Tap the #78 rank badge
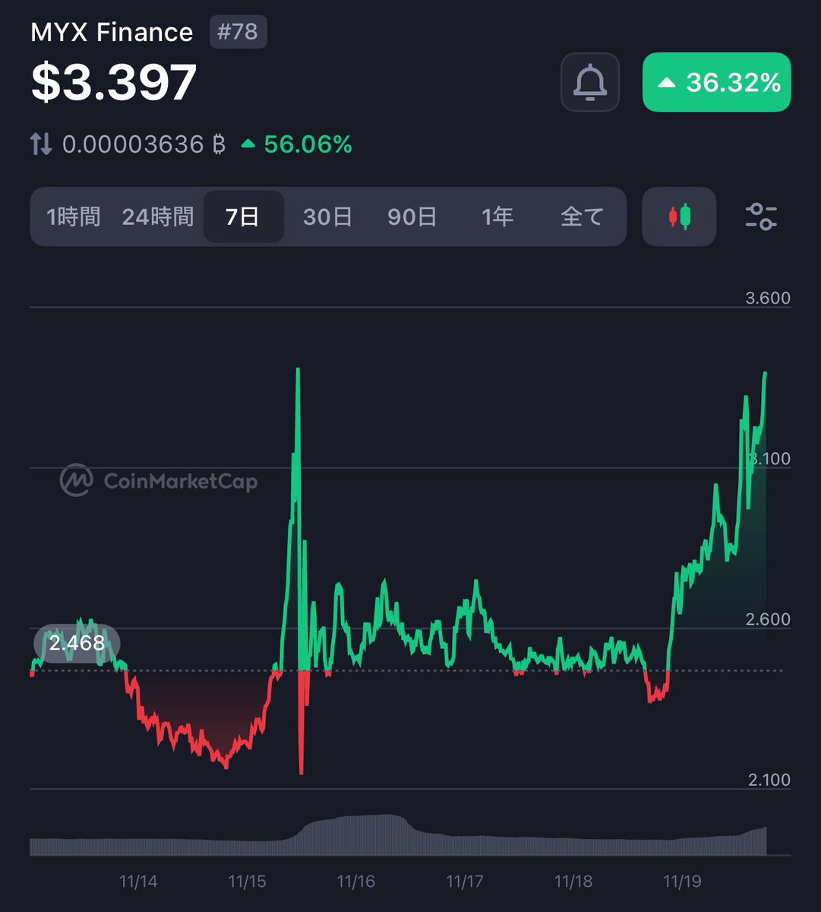The width and height of the screenshot is (821, 912). 238,33
